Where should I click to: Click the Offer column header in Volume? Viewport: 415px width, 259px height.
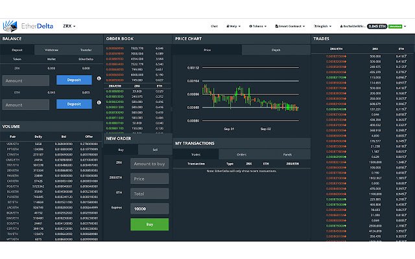coord(89,137)
